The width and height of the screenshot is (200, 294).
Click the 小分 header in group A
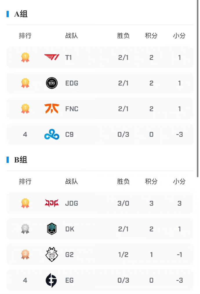coord(179,35)
